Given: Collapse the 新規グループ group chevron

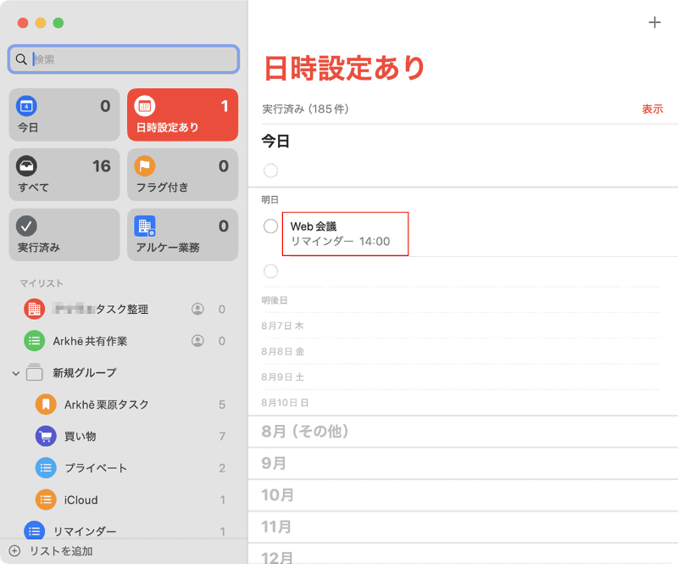Looking at the screenshot, I should click(16, 373).
